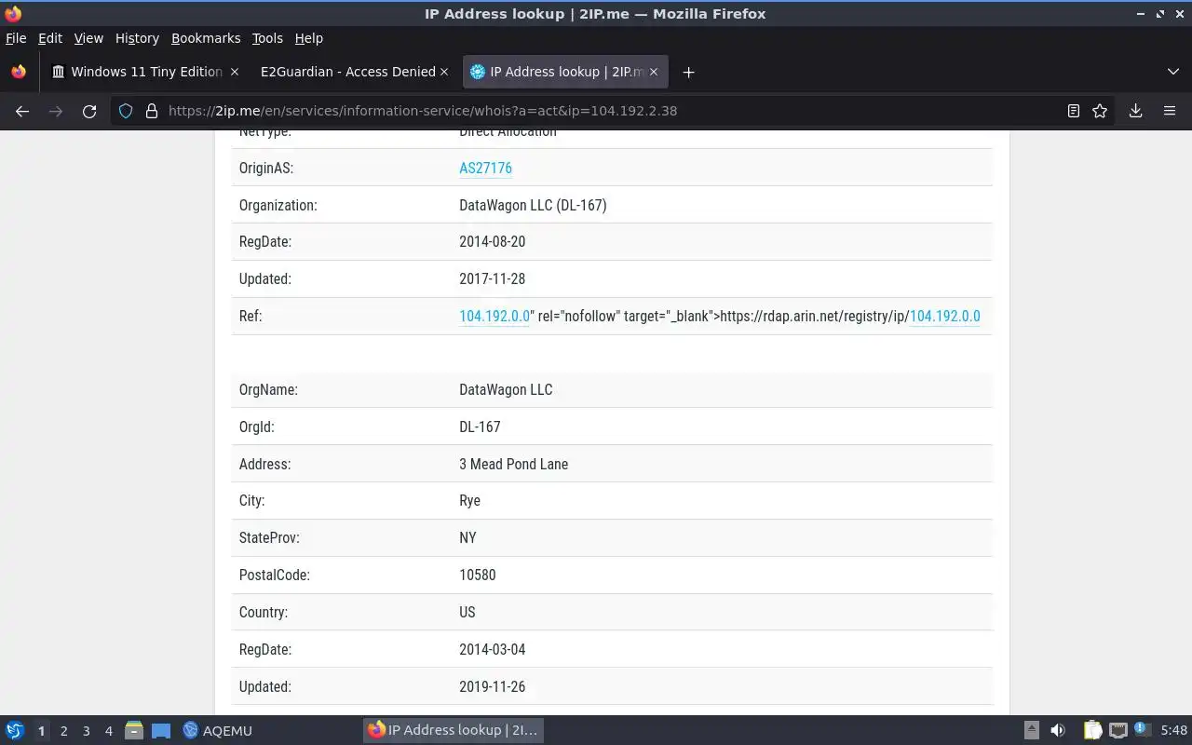The width and height of the screenshot is (1192, 745).
Task: Switch to Windows 11 Tiny Edition tab
Action: click(x=145, y=72)
